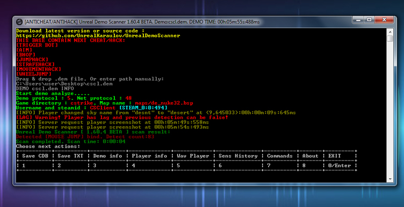
Task: Click the [BHOP] line
Action: 26,55
